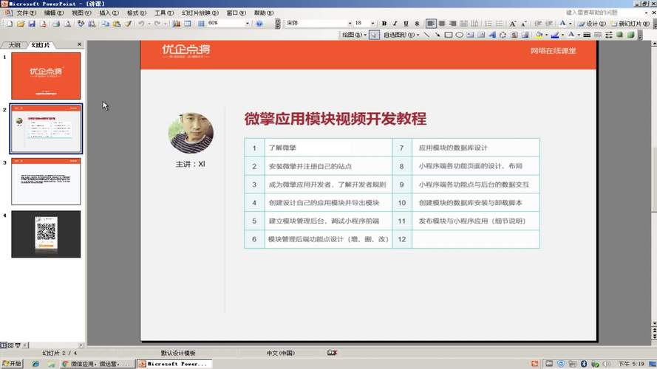Switch to the 大纲 outline tab
Viewport: 657px width, 369px height.
pos(14,45)
